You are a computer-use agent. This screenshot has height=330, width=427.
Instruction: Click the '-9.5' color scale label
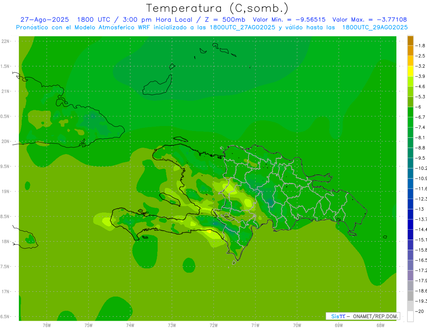click(x=420, y=158)
